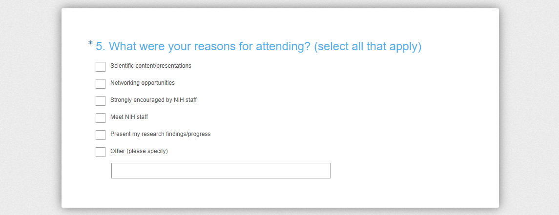Select the Meet NIH staff checkbox
The height and width of the screenshot is (215, 559).
pyautogui.click(x=101, y=118)
